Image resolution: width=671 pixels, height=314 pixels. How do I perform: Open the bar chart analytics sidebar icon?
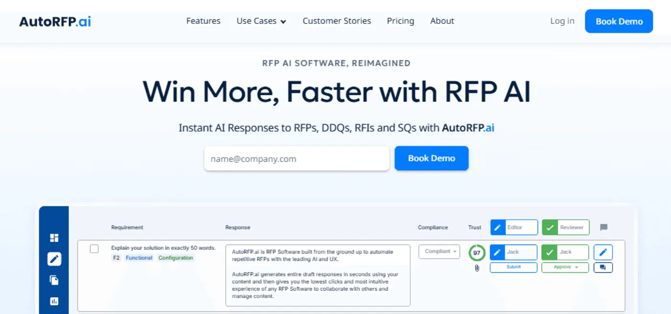pyautogui.click(x=54, y=301)
